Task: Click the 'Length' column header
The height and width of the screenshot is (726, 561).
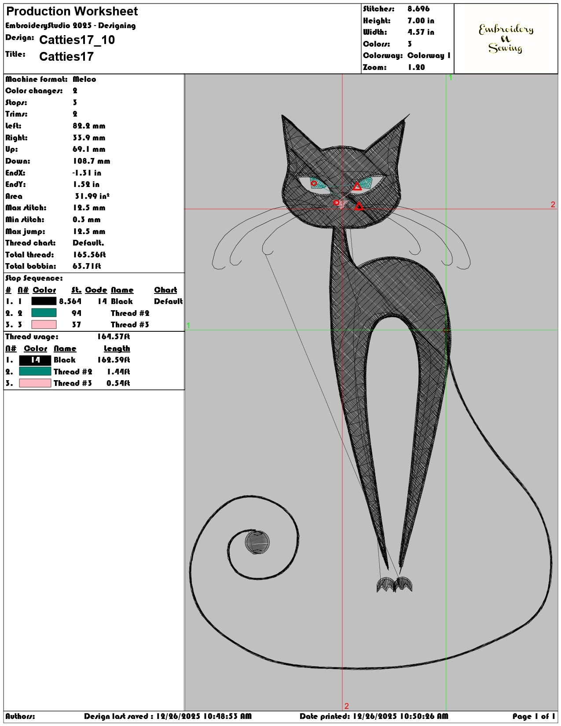Action: 117,348
